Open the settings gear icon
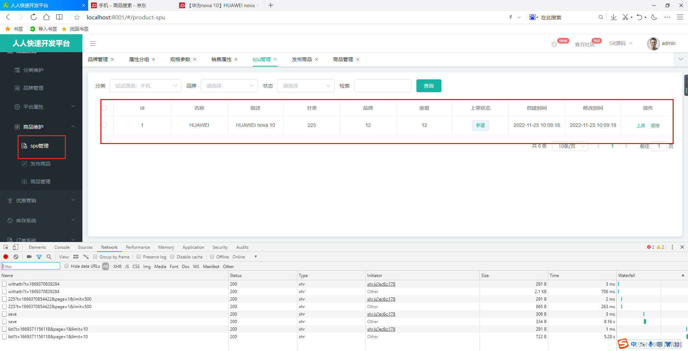 (x=554, y=44)
